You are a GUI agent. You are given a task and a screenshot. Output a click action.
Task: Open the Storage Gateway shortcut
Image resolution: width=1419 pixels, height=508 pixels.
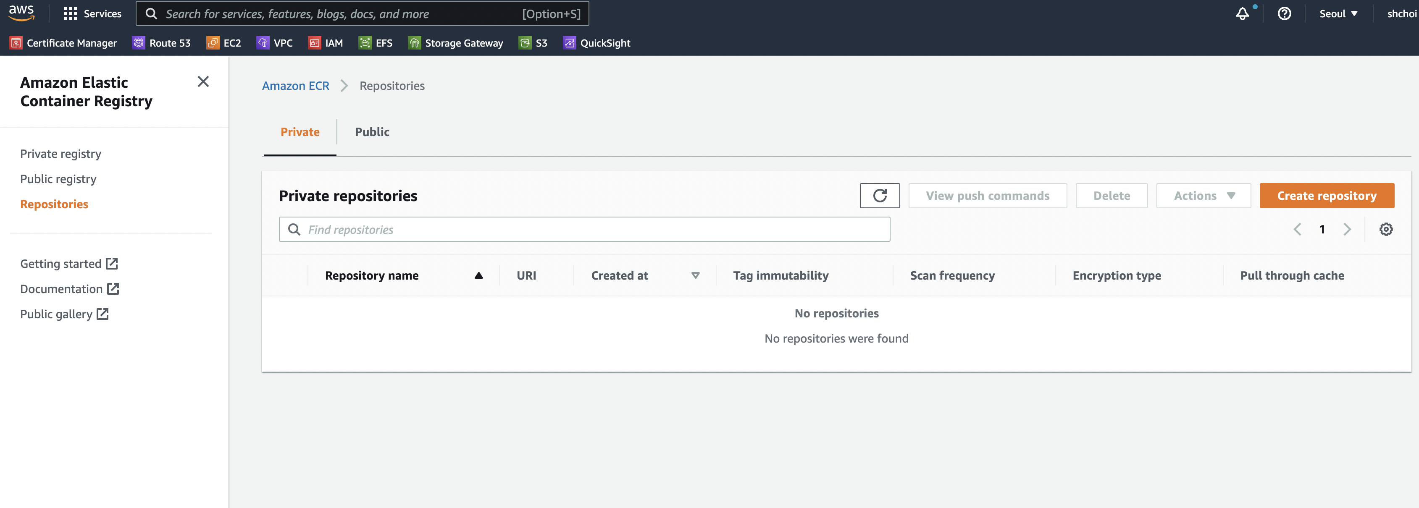pyautogui.click(x=455, y=43)
